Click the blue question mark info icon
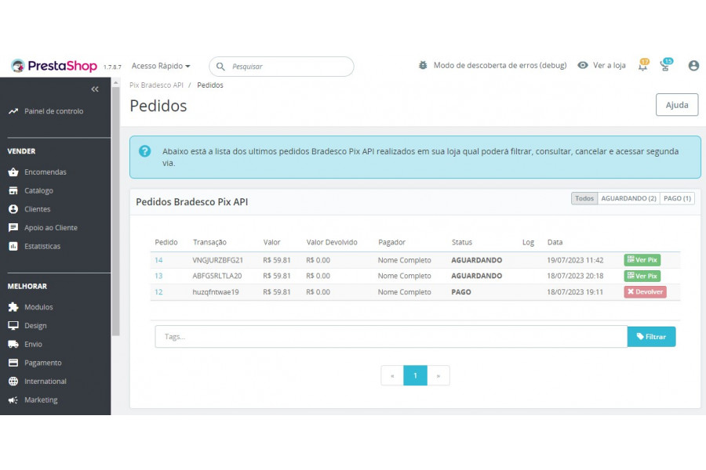Viewport: 706px width, 470px height. coord(144,151)
